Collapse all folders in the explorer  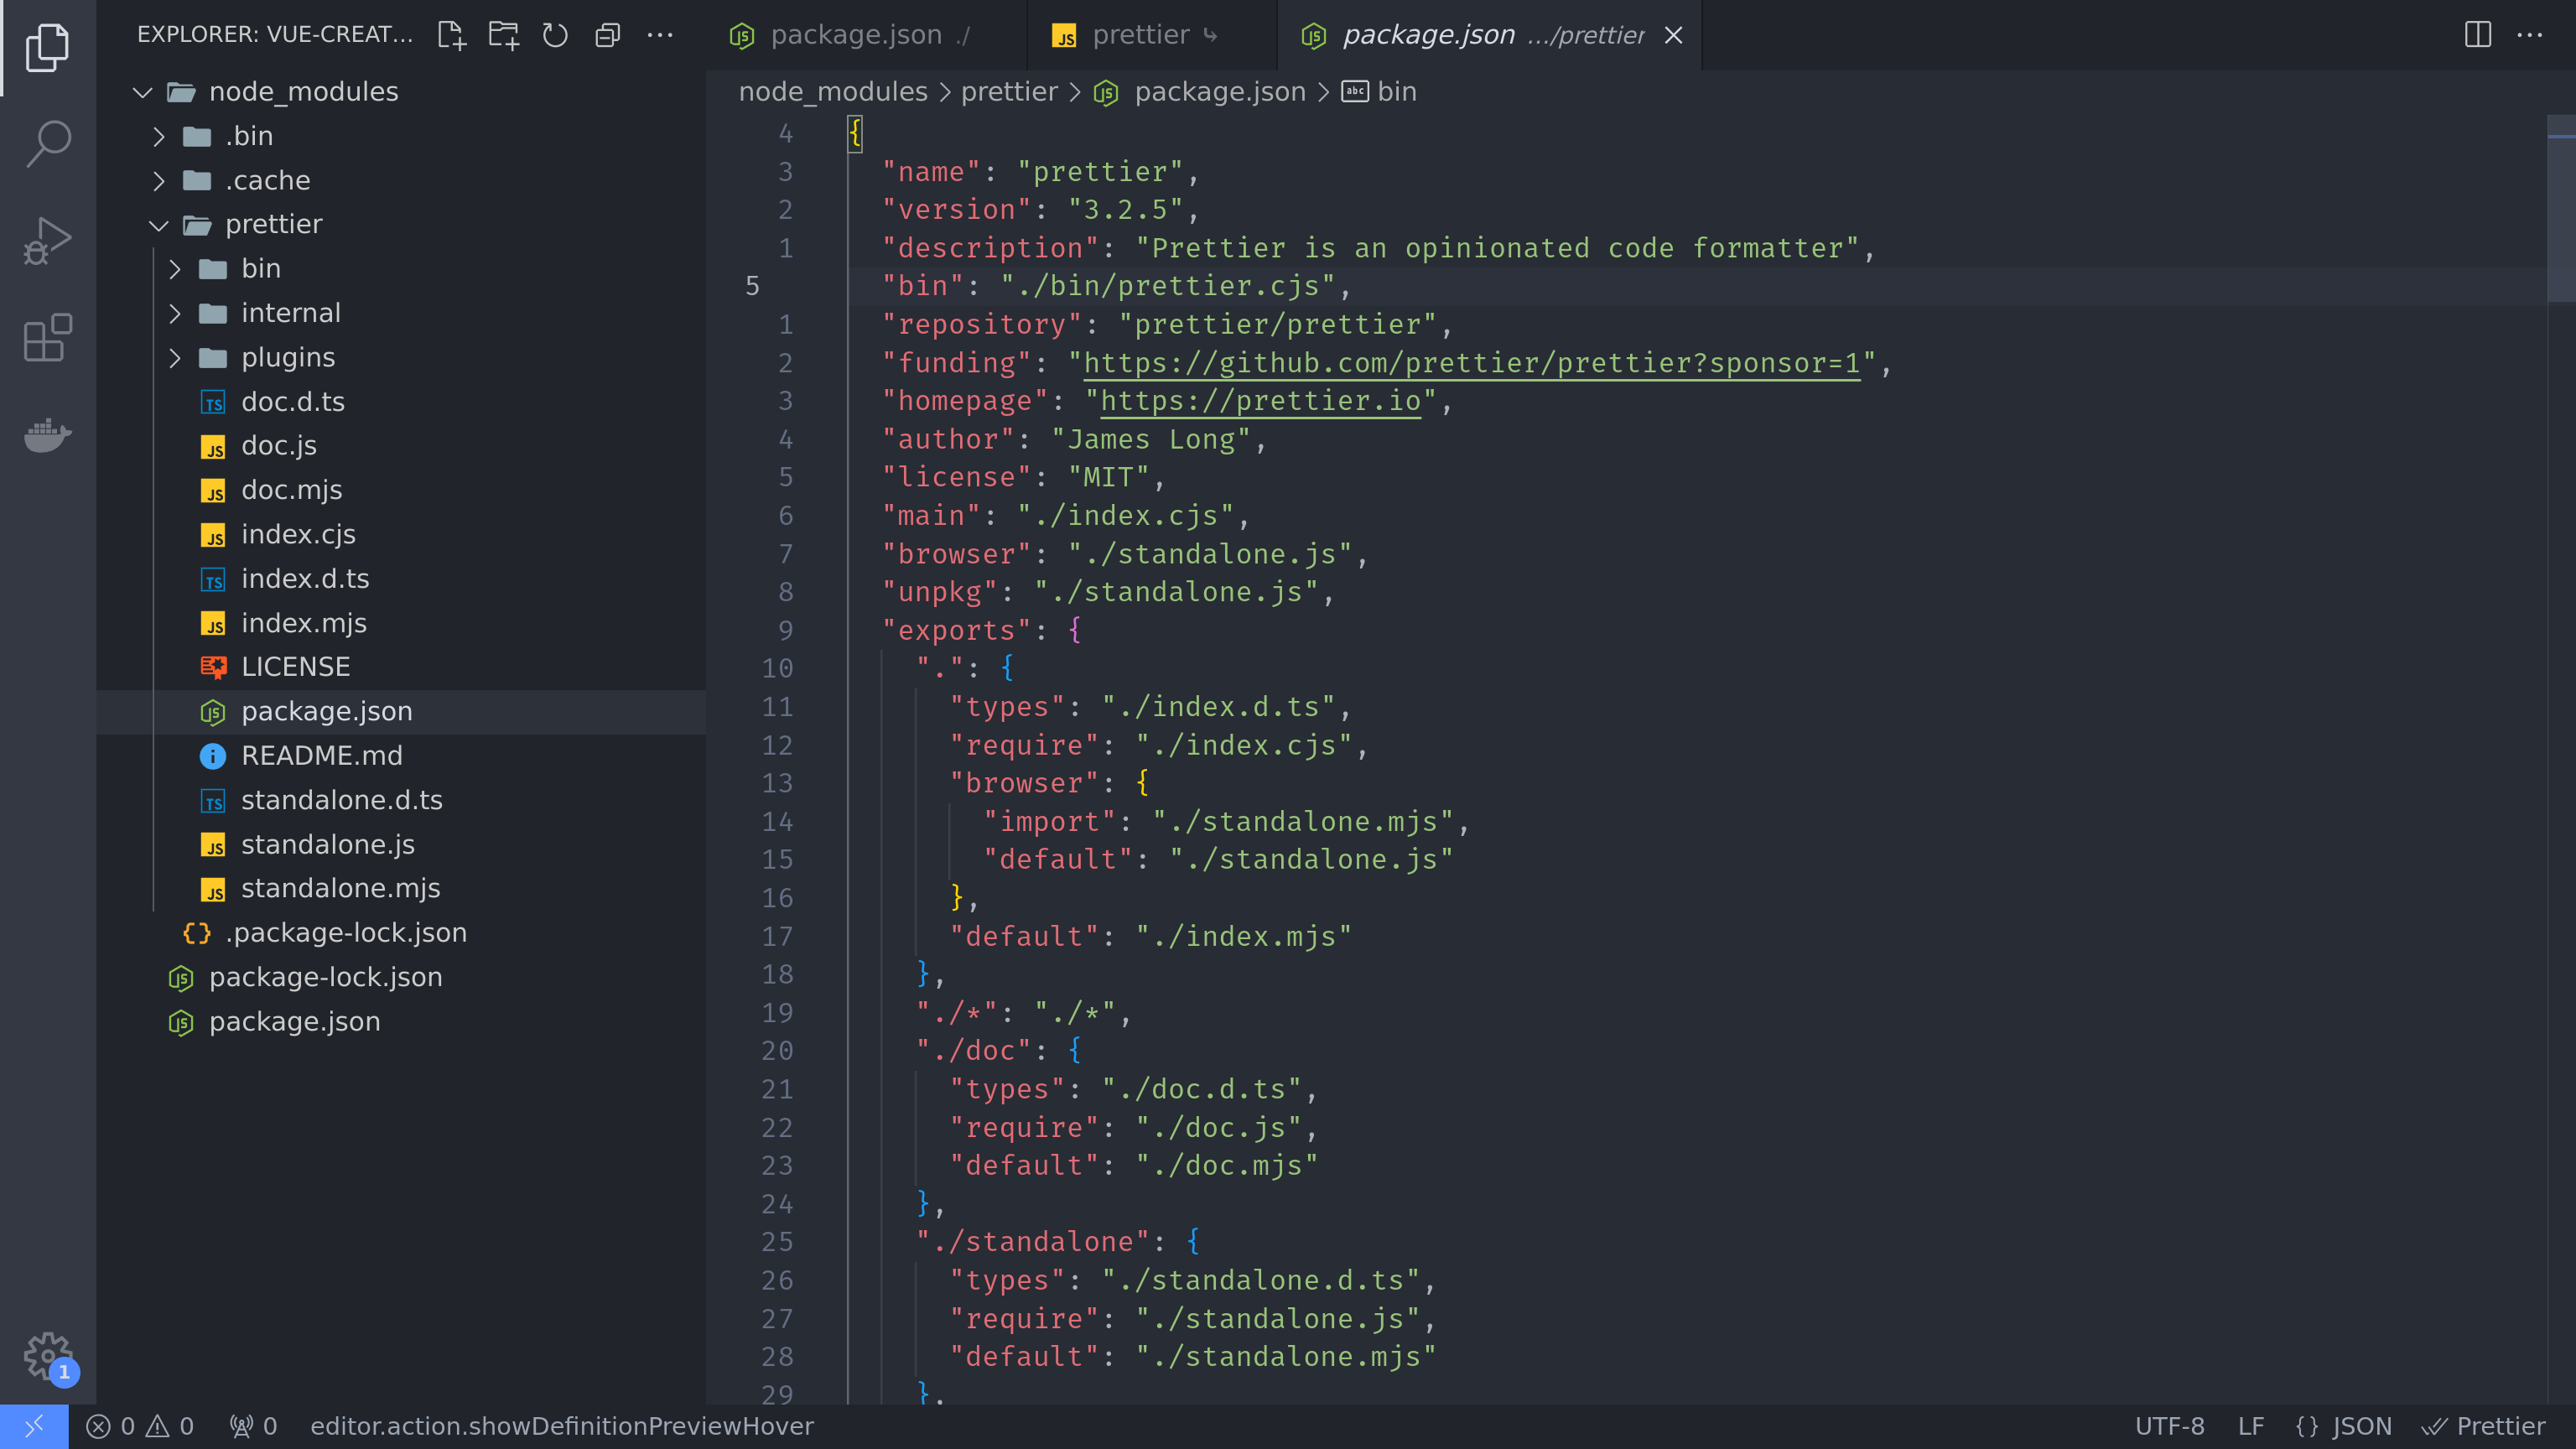(607, 34)
